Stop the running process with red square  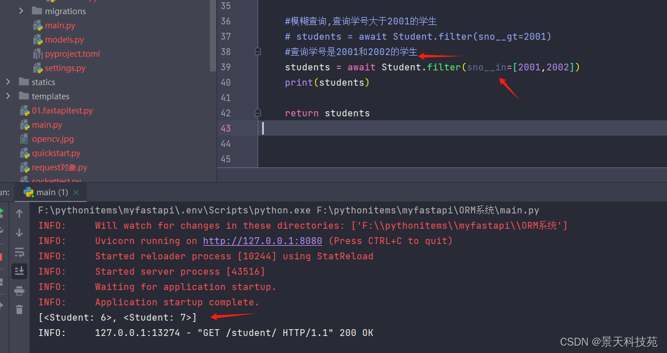[1, 257]
